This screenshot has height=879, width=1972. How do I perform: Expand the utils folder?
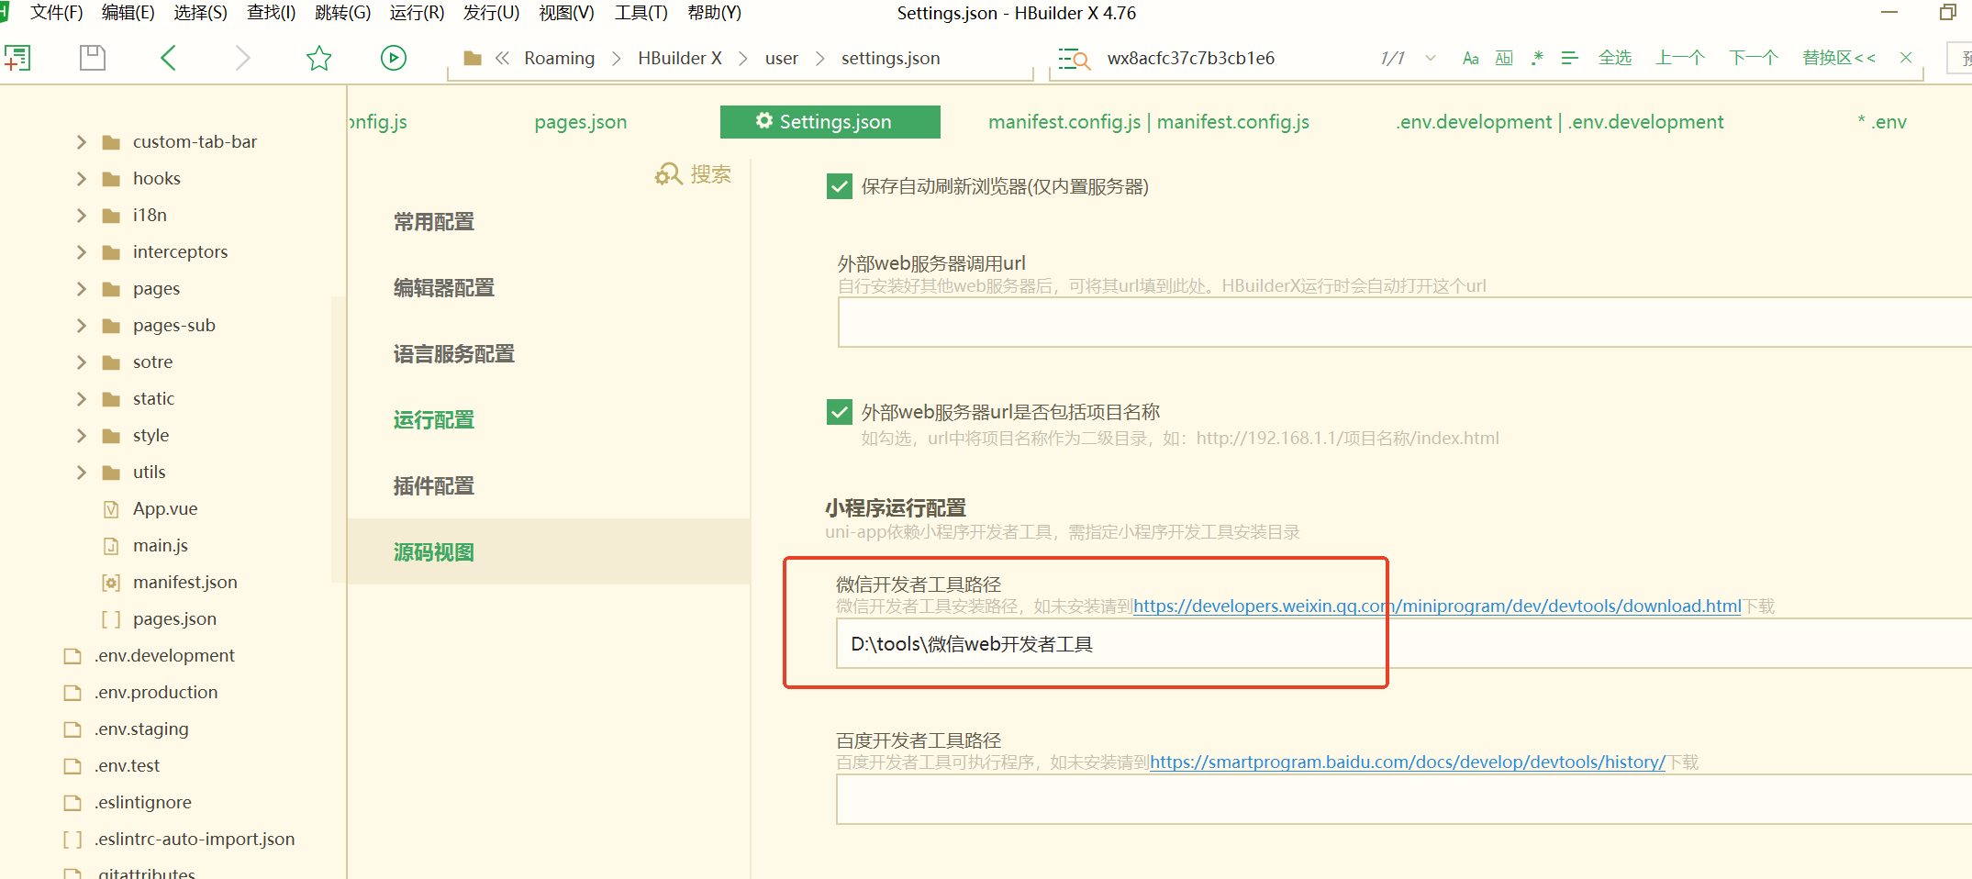pyautogui.click(x=82, y=473)
